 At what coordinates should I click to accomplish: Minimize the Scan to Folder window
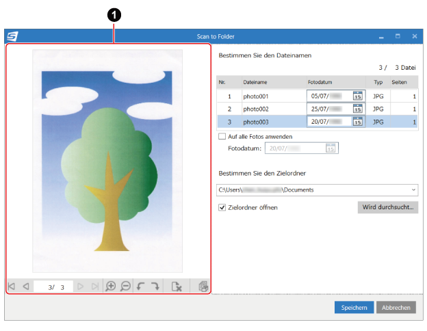pos(381,36)
